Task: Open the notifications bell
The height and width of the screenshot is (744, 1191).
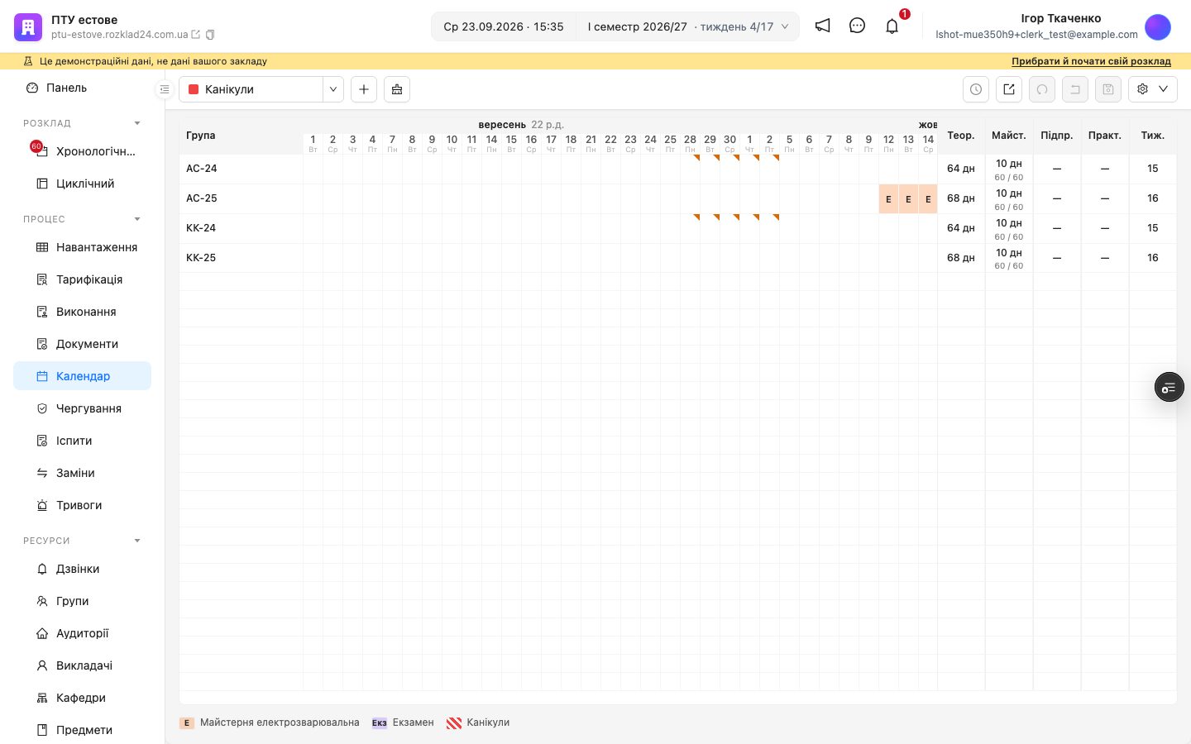Action: click(x=892, y=26)
